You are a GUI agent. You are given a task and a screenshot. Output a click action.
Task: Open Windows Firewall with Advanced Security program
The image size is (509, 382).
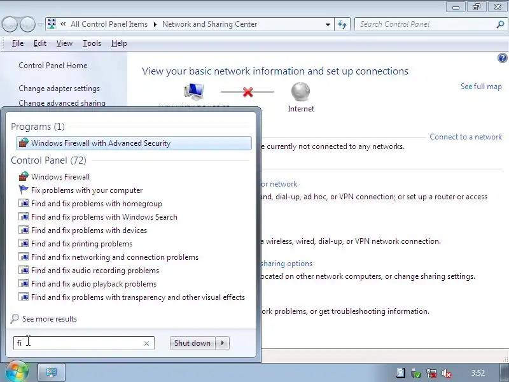[134, 143]
